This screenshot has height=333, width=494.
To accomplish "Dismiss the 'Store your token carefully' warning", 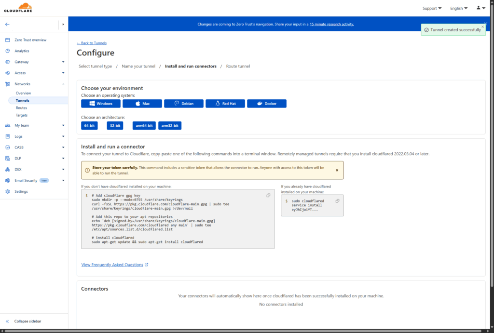I will (x=337, y=170).
